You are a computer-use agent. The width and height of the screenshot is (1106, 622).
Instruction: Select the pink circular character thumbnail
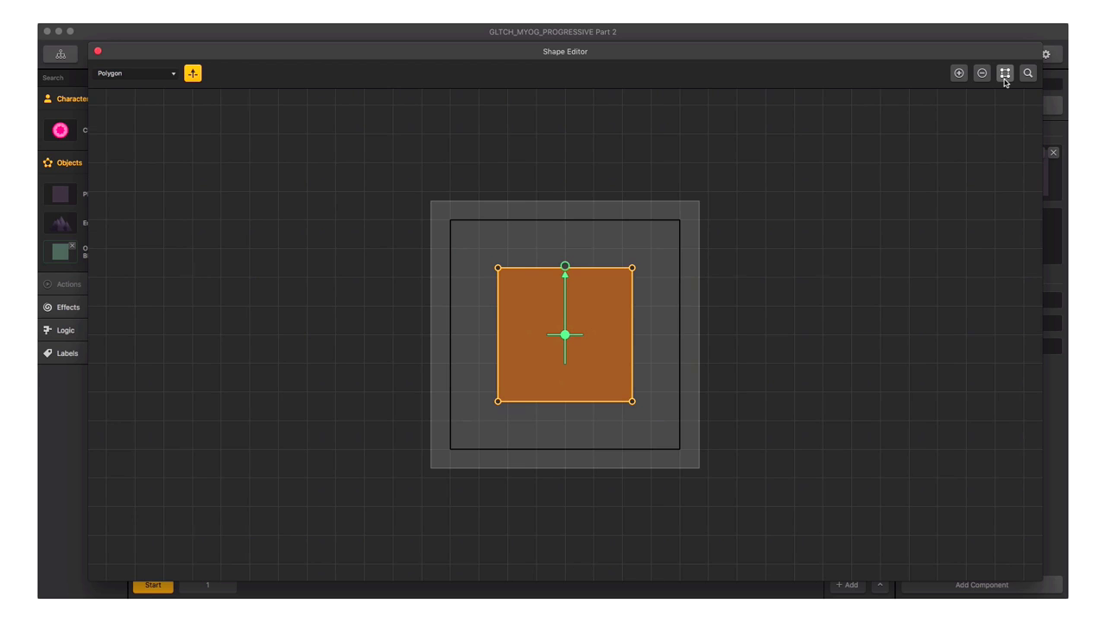pyautogui.click(x=60, y=130)
